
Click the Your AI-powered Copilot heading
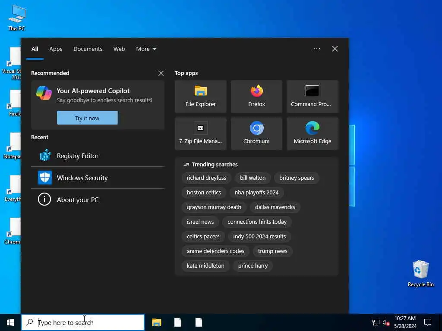click(x=93, y=91)
